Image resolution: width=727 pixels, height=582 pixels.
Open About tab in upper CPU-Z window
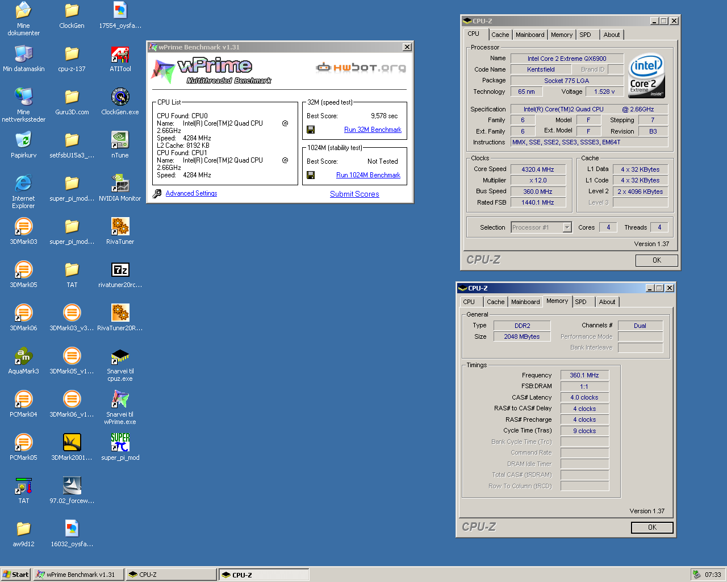coord(612,35)
